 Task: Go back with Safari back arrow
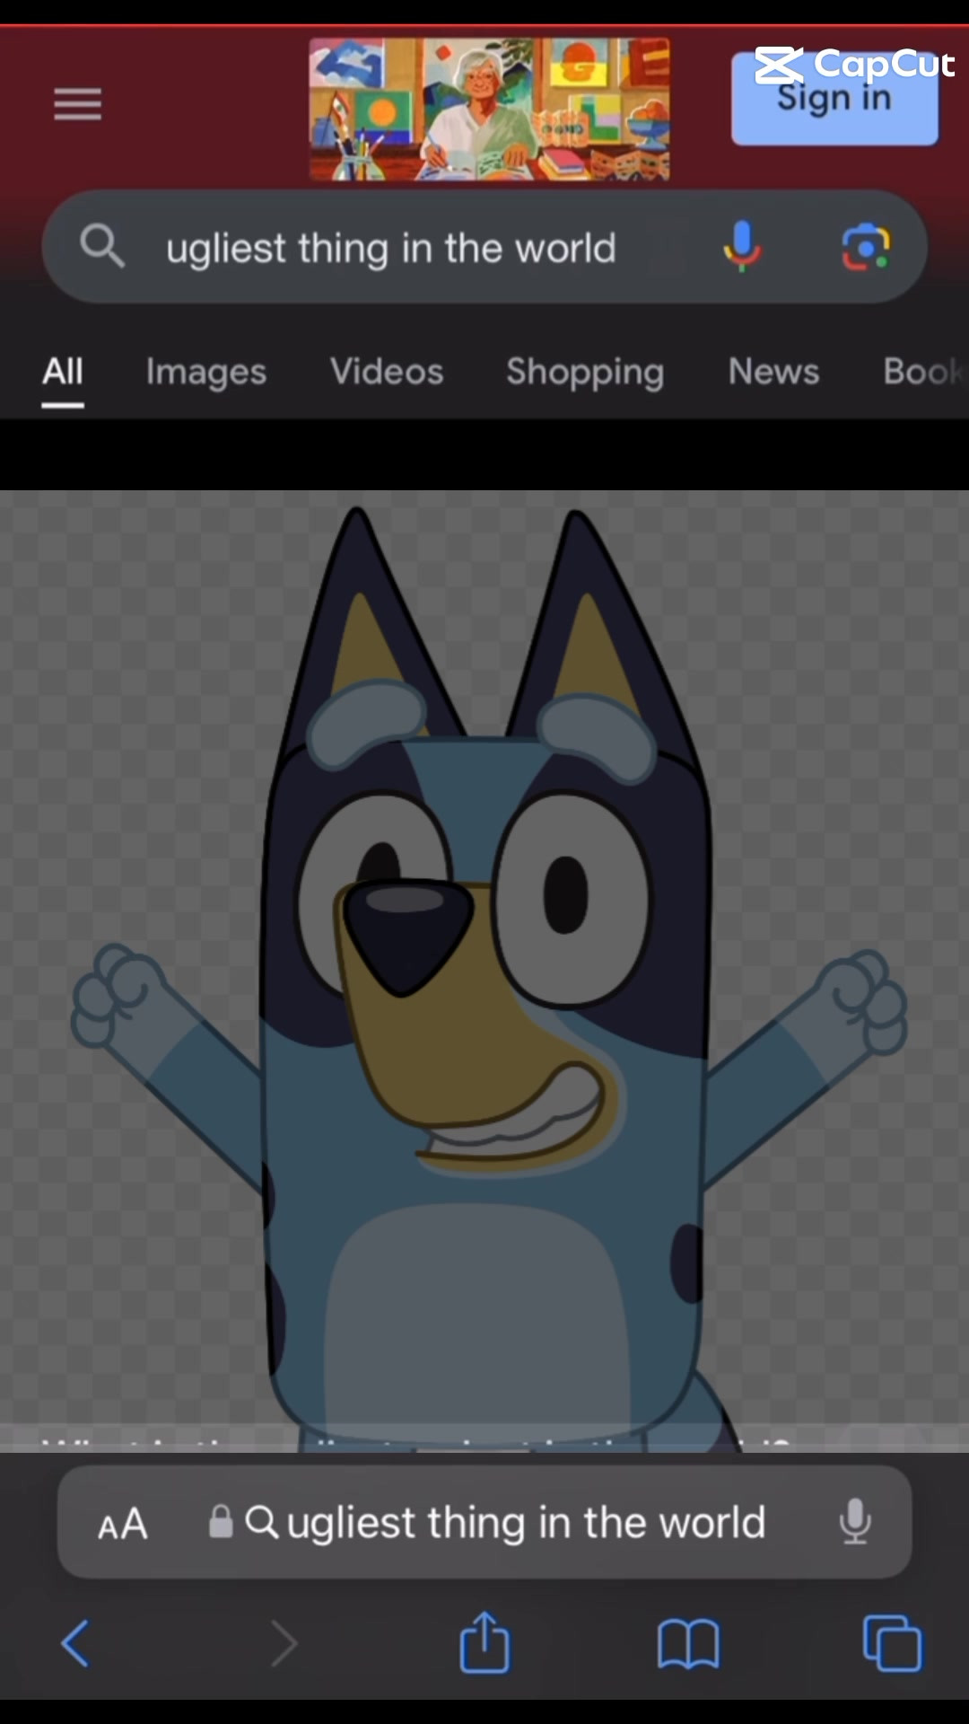[75, 1643]
